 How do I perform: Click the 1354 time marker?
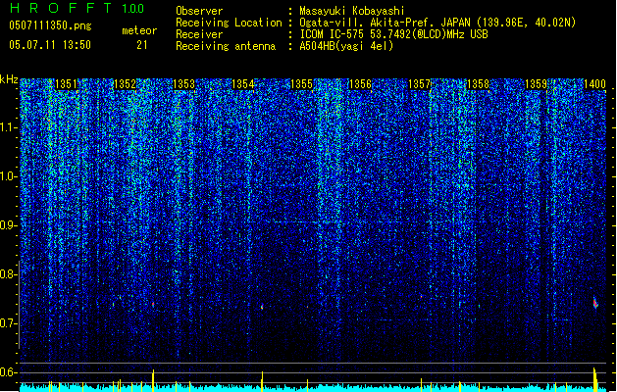coord(243,84)
